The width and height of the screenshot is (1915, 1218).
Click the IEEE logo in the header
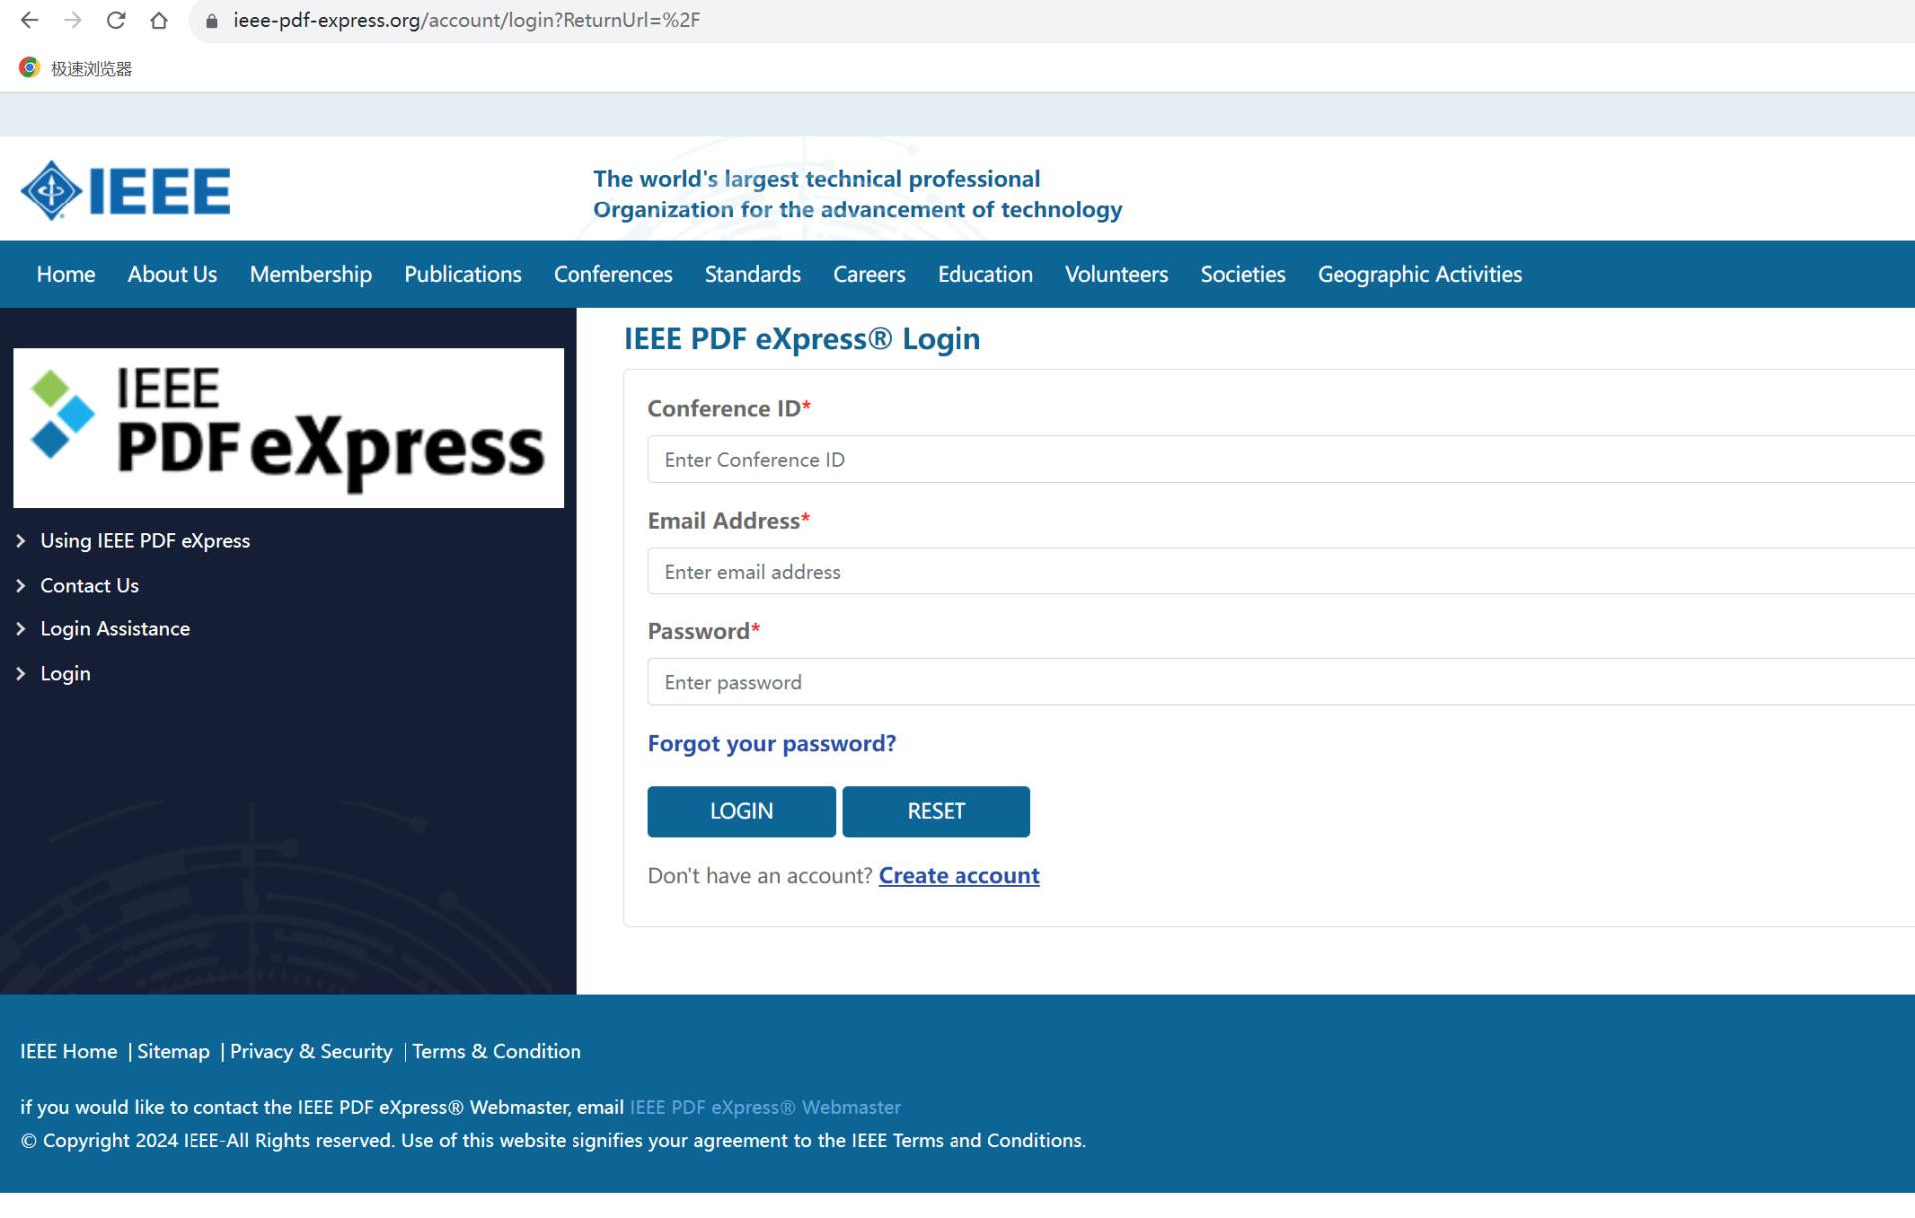126,191
